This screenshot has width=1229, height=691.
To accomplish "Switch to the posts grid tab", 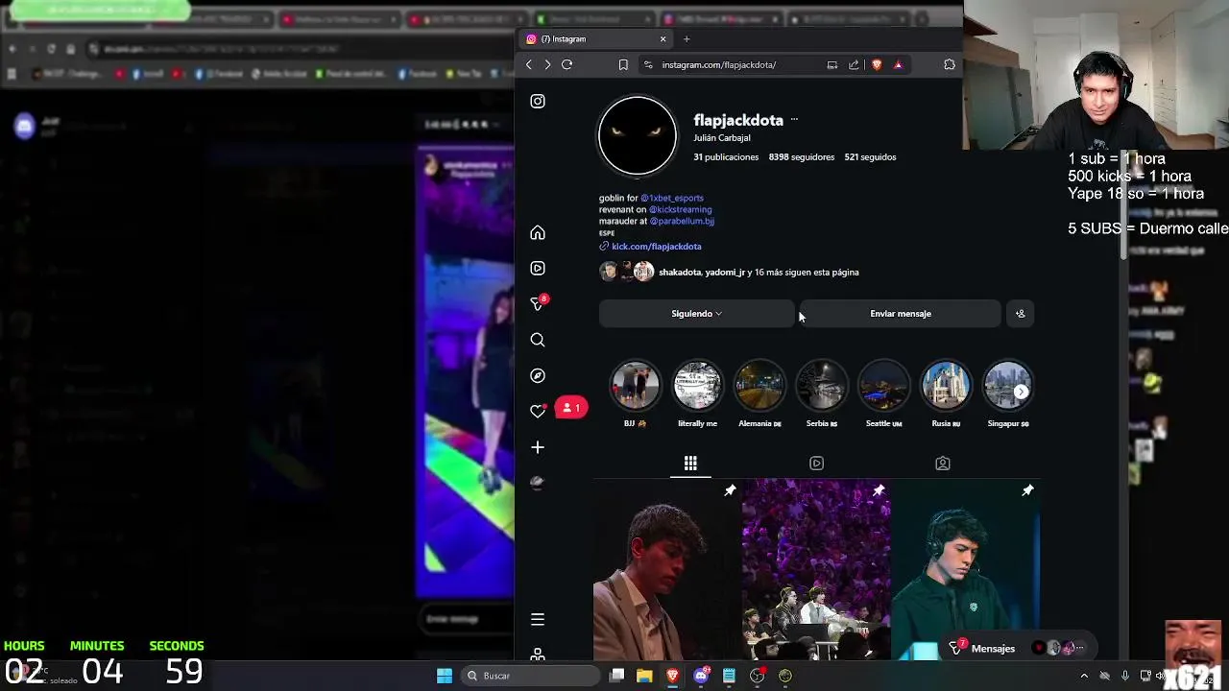I will click(690, 464).
